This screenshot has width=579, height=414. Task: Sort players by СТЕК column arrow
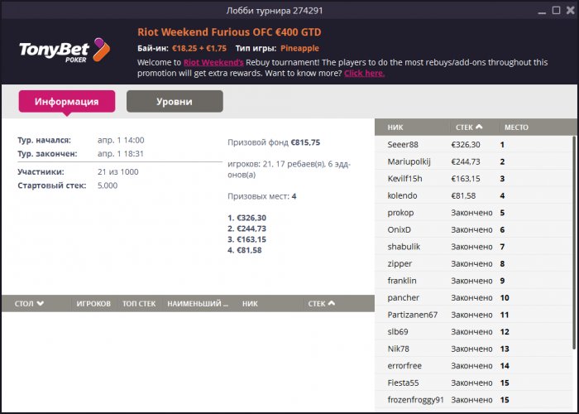(479, 128)
